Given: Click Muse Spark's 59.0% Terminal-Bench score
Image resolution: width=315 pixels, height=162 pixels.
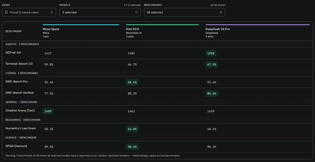Looking at the screenshot, I should tap(49, 65).
